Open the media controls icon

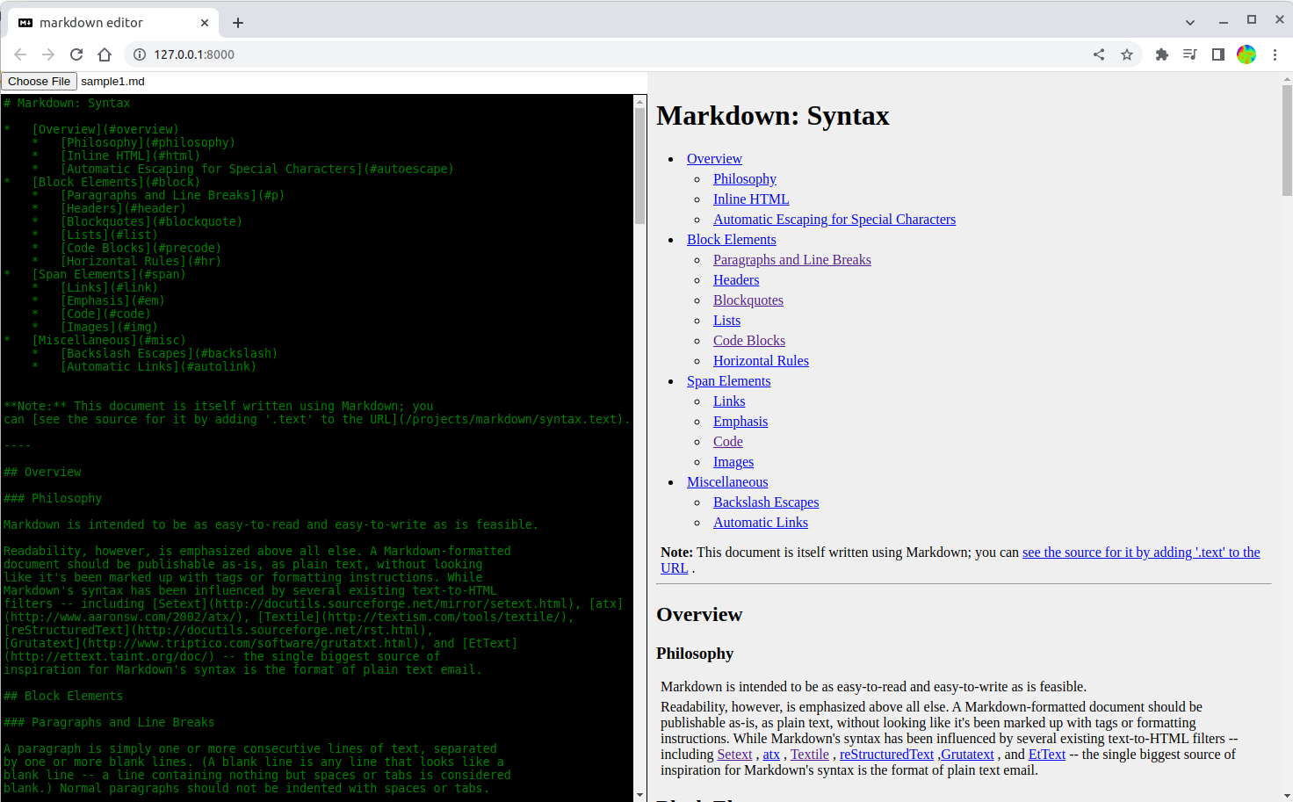[x=1190, y=54]
